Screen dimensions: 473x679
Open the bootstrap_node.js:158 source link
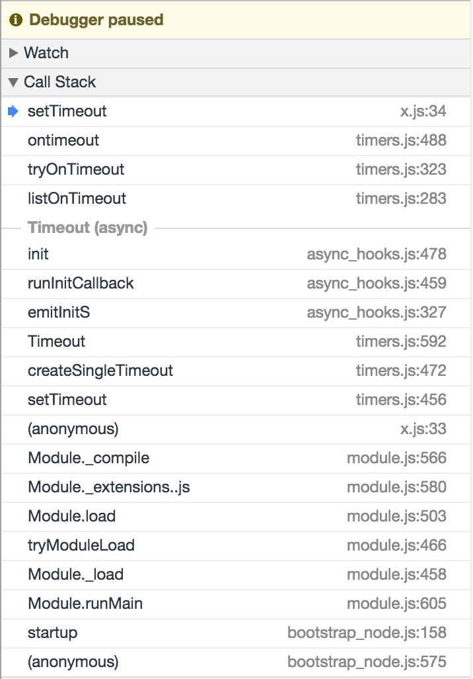click(x=367, y=633)
